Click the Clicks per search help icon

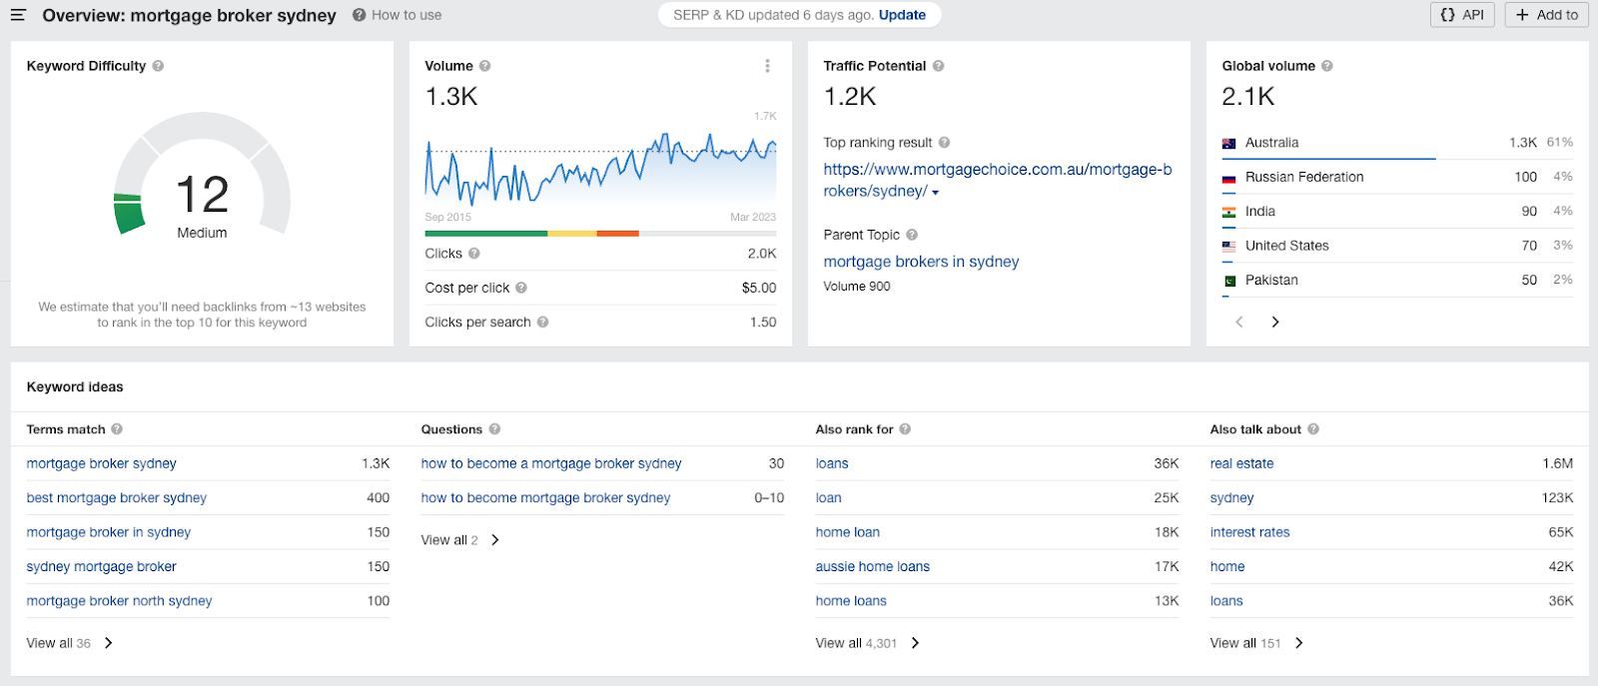(x=542, y=323)
